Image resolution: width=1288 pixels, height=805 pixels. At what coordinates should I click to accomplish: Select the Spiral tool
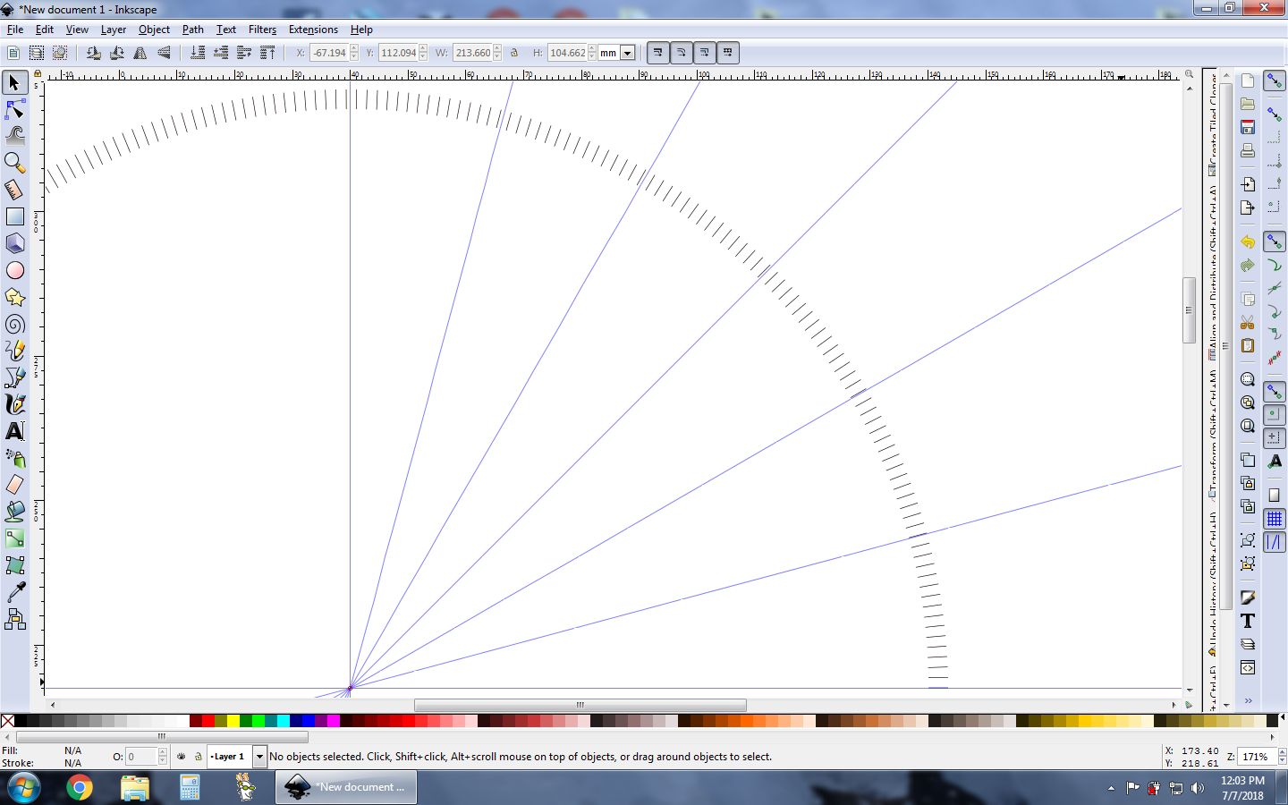pos(15,324)
